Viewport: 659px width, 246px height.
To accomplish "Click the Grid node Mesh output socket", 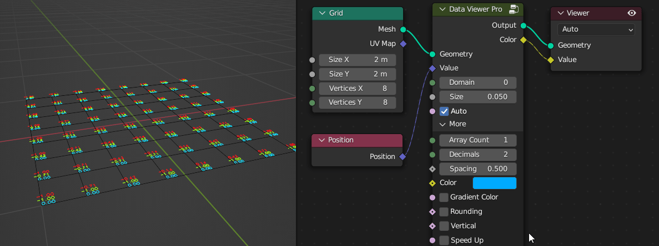I will (403, 29).
